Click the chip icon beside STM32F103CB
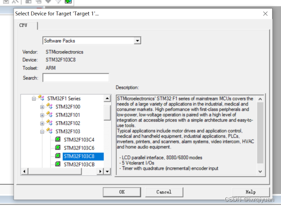The height and width of the screenshot is (207, 281). point(58,164)
